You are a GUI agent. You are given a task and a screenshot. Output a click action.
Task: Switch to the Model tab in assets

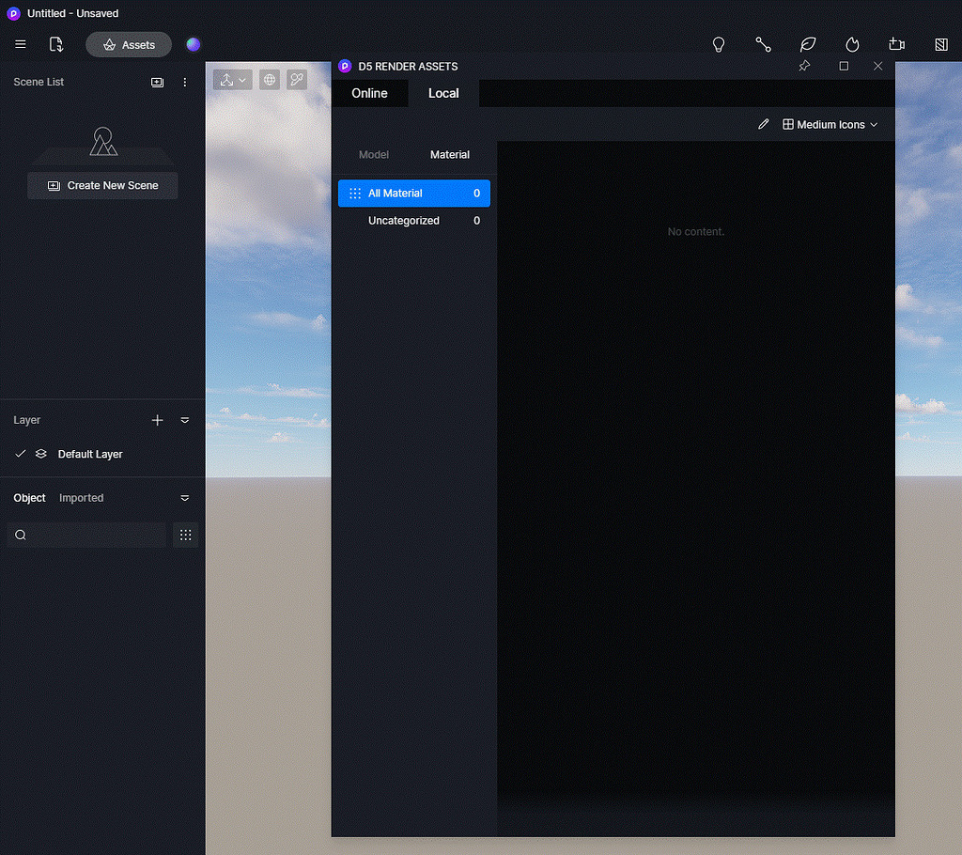click(x=373, y=154)
